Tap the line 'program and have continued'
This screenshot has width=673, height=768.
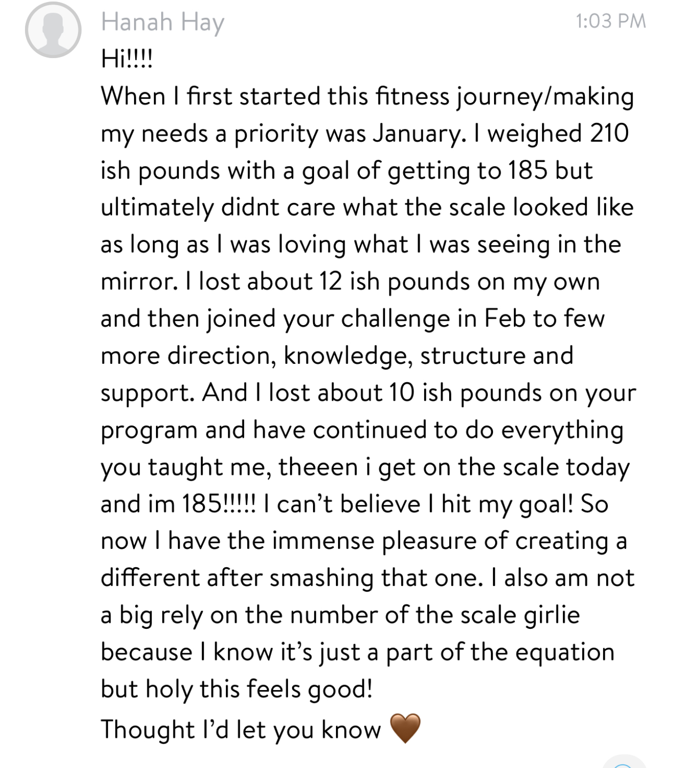[x=362, y=431]
